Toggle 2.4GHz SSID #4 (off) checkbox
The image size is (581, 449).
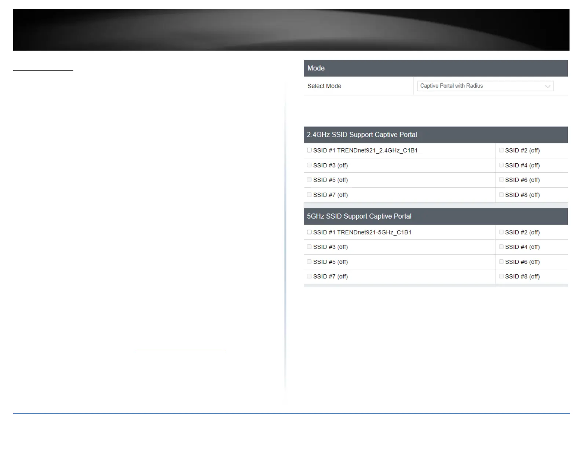tap(501, 165)
